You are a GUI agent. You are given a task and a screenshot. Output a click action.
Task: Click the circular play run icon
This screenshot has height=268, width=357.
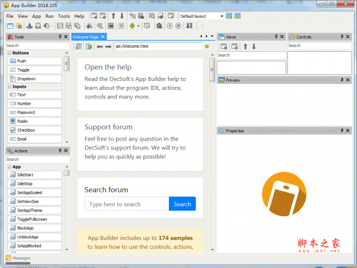[x=170, y=26]
